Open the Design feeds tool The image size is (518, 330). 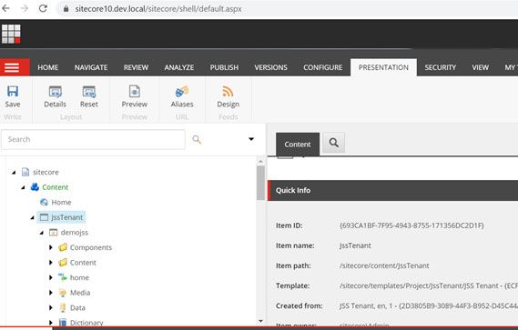228,92
